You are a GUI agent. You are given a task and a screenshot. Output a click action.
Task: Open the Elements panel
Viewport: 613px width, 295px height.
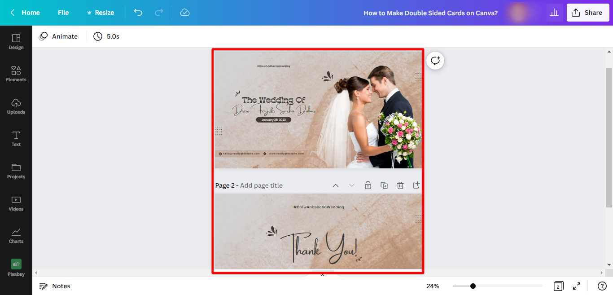[x=16, y=73]
